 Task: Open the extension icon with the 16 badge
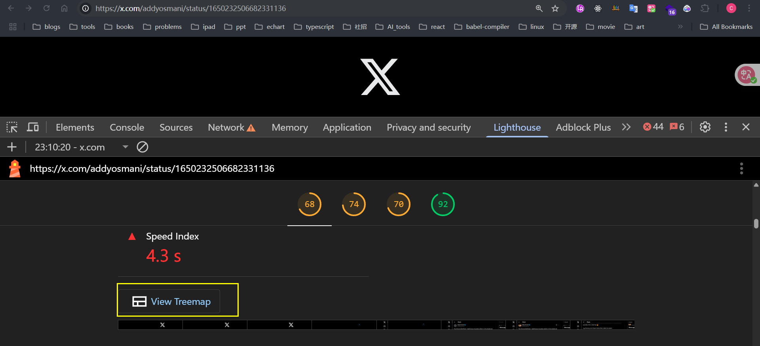pyautogui.click(x=670, y=10)
